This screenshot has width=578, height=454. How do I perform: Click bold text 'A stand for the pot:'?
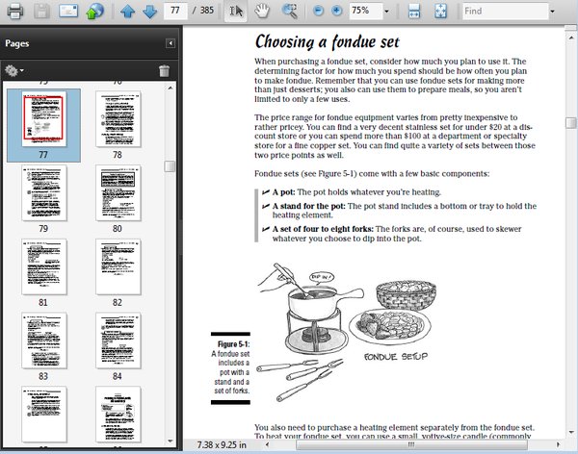click(309, 206)
